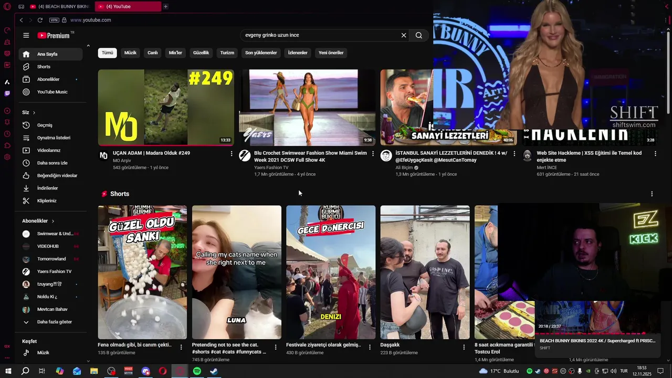The width and height of the screenshot is (672, 378).
Task: Open Oynatma listeleri in sidebar
Action: click(51, 138)
